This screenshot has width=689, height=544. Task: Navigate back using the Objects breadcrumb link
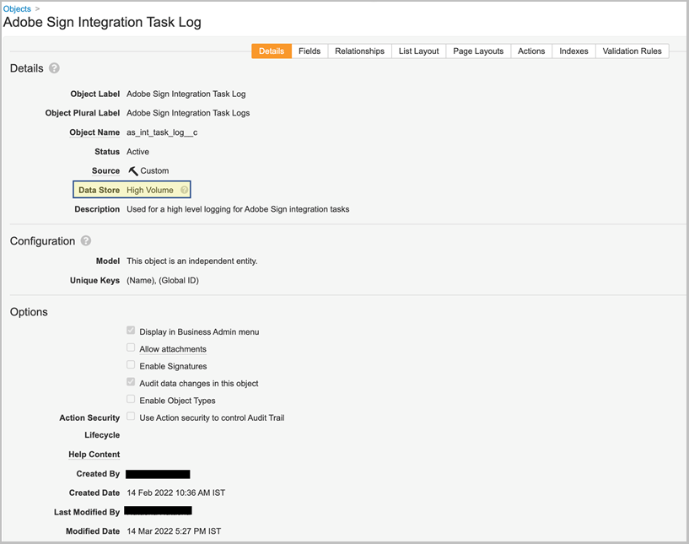17,8
